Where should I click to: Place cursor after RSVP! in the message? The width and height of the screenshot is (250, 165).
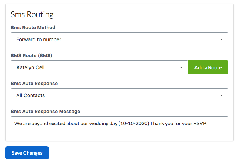pos(208,123)
